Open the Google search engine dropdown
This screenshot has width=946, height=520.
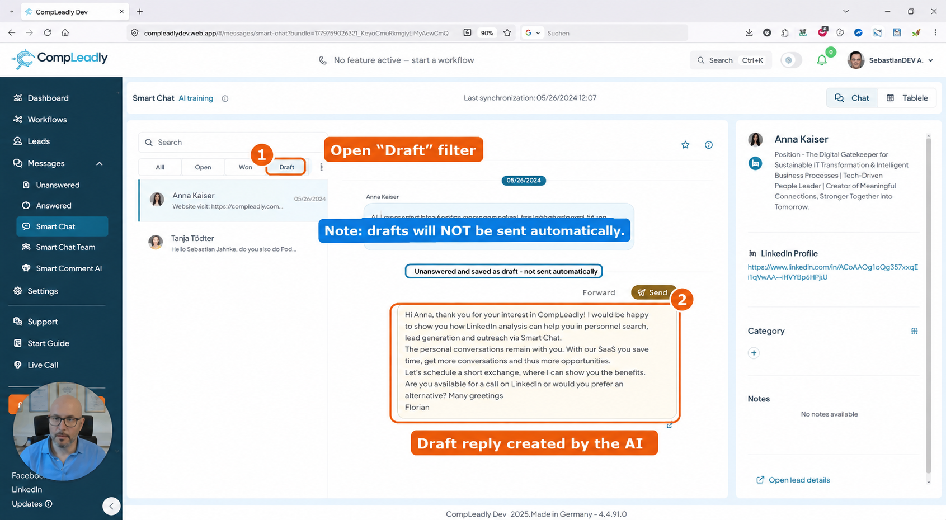click(x=533, y=33)
